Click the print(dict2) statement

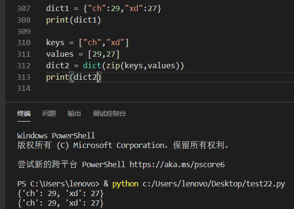[x=73, y=77]
